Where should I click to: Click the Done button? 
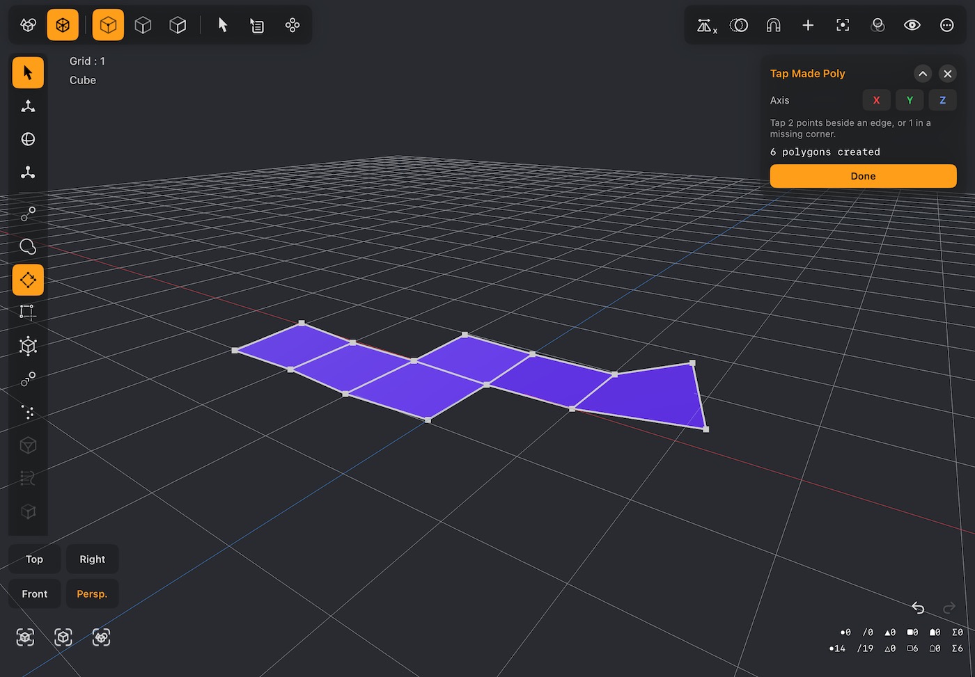[863, 176]
